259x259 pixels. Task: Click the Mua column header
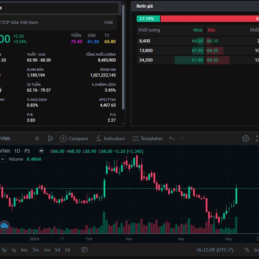pos(198,30)
